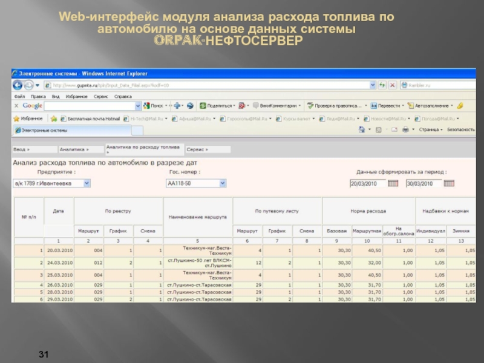The height and width of the screenshot is (363, 484).
Task: Click date cell 20.03.2010 in table
Action: 59,250
